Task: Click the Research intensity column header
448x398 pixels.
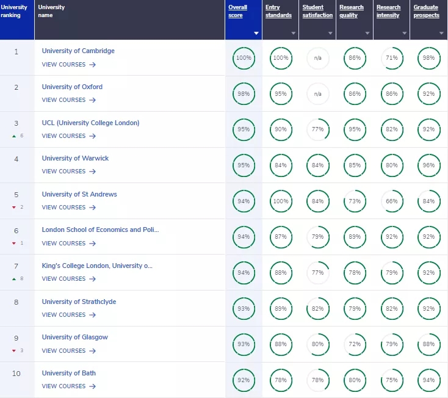Action: [x=389, y=11]
